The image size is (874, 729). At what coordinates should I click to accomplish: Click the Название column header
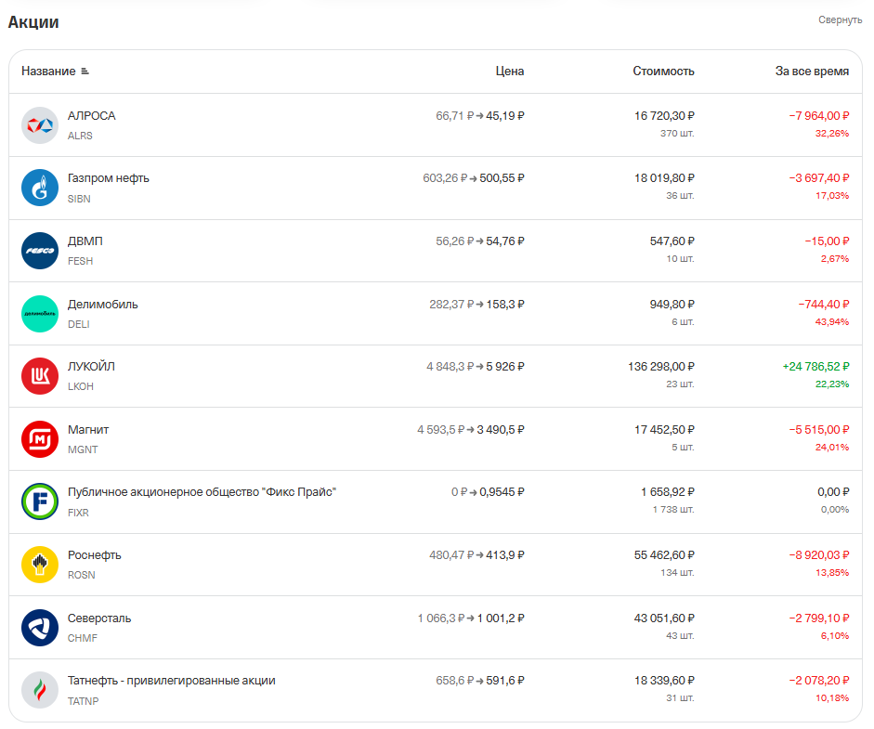click(48, 72)
